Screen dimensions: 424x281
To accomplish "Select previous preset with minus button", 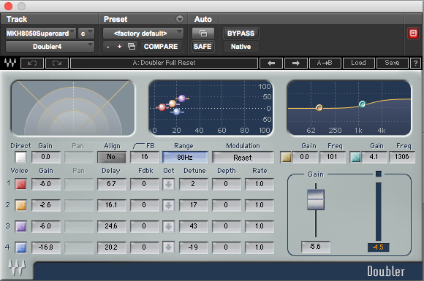I will pyautogui.click(x=108, y=47).
